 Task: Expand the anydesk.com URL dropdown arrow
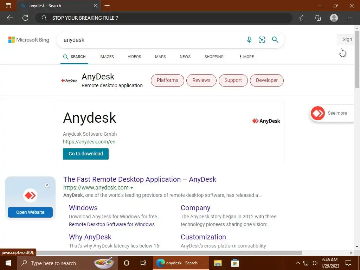tap(131, 188)
